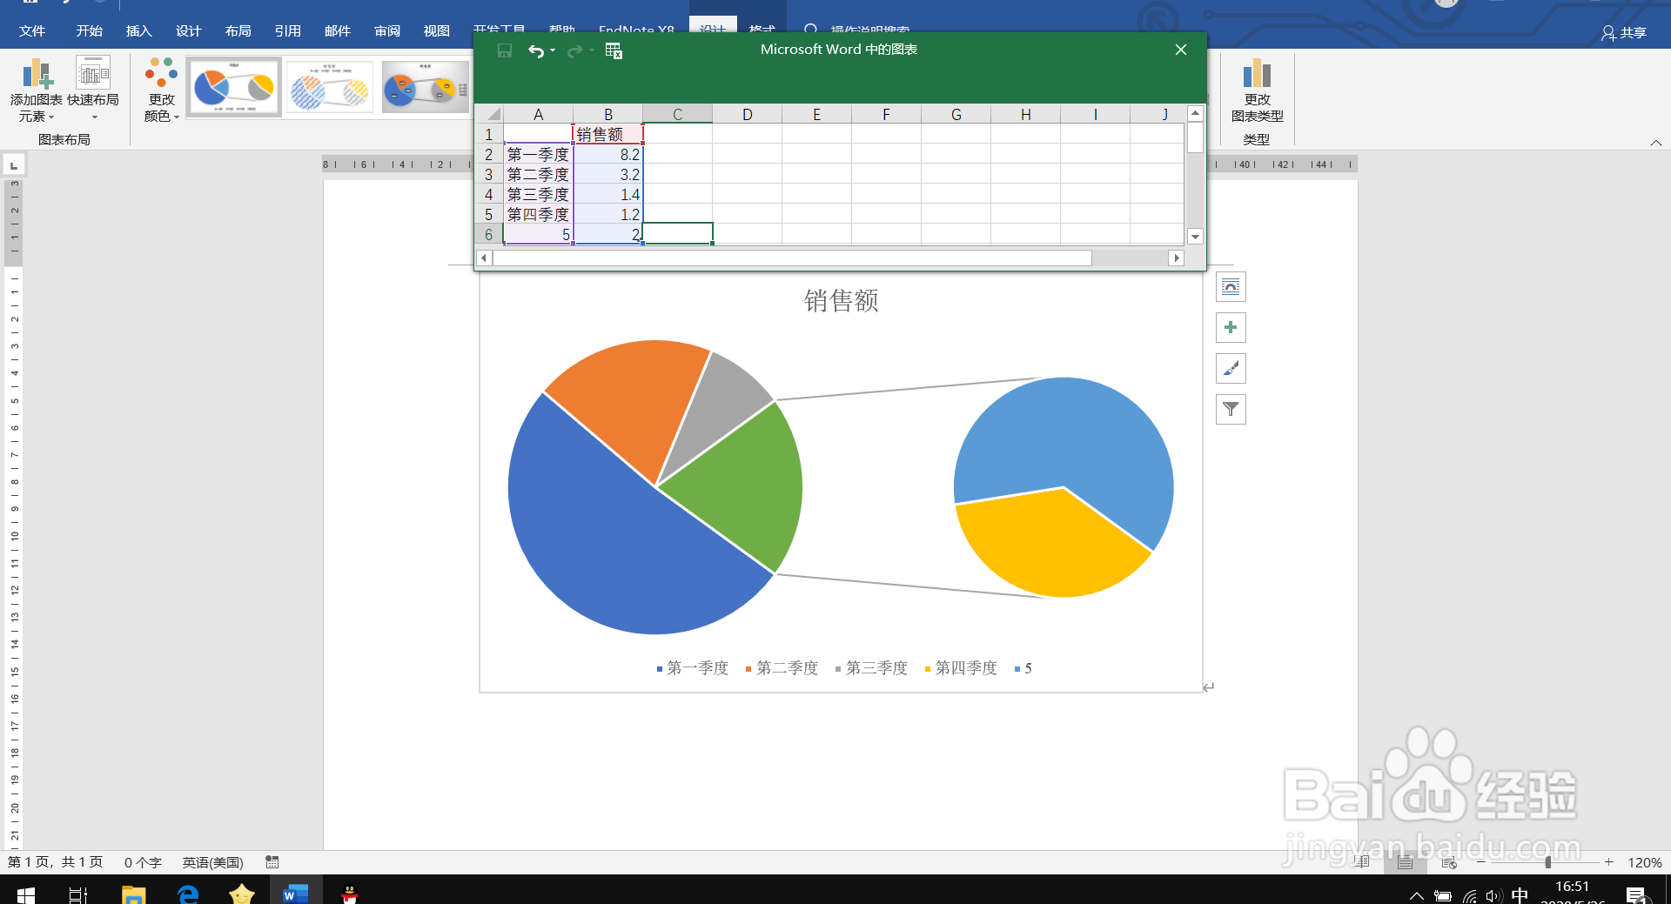
Task: Select cell A2 第一季度
Action: click(538, 154)
